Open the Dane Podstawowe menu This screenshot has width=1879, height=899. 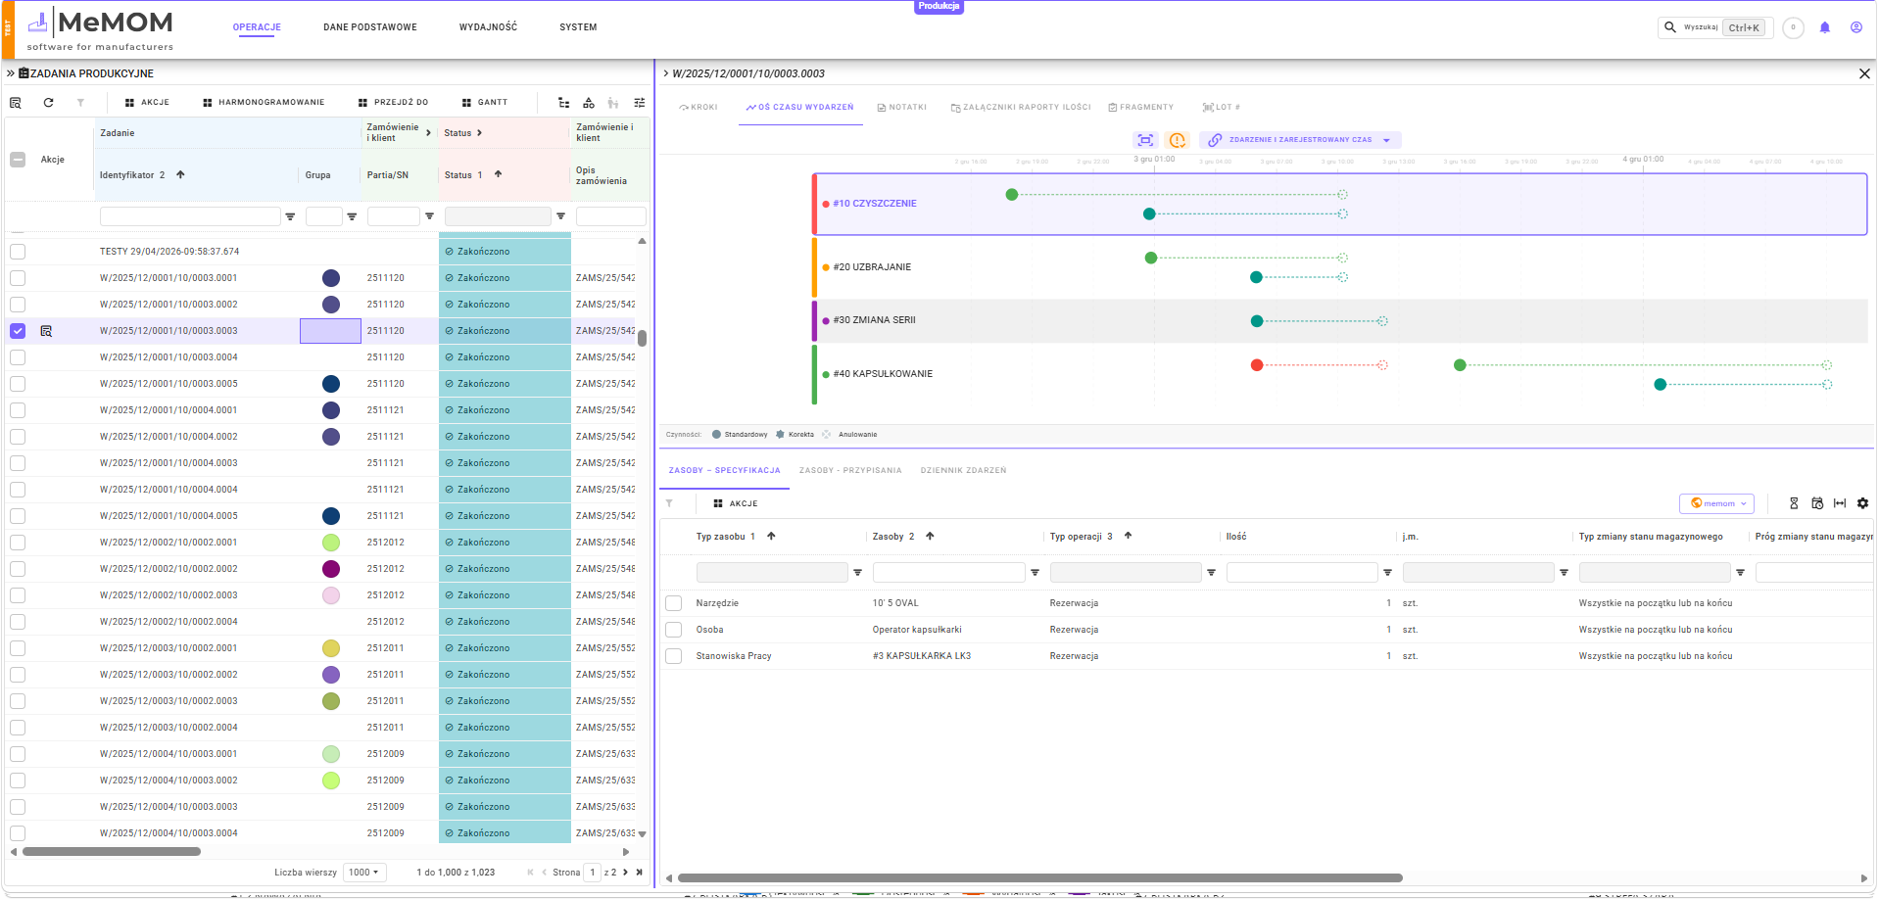[x=370, y=27]
